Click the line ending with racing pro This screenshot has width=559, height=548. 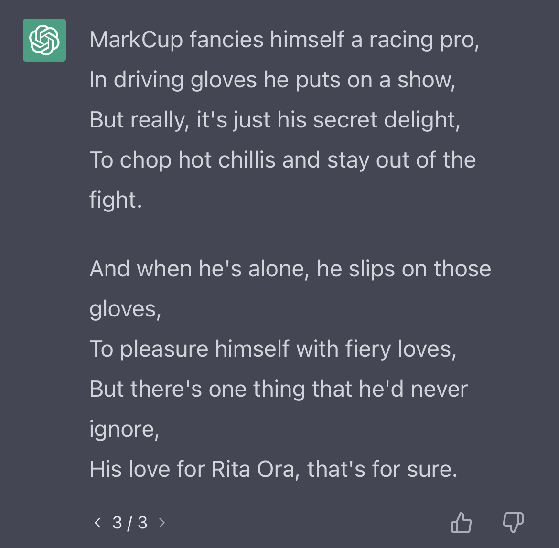click(x=284, y=40)
